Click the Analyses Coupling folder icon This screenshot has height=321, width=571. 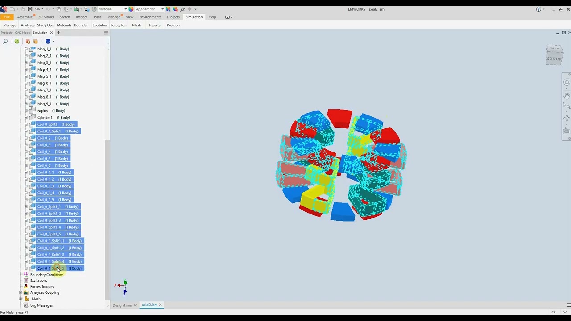pyautogui.click(x=26, y=292)
